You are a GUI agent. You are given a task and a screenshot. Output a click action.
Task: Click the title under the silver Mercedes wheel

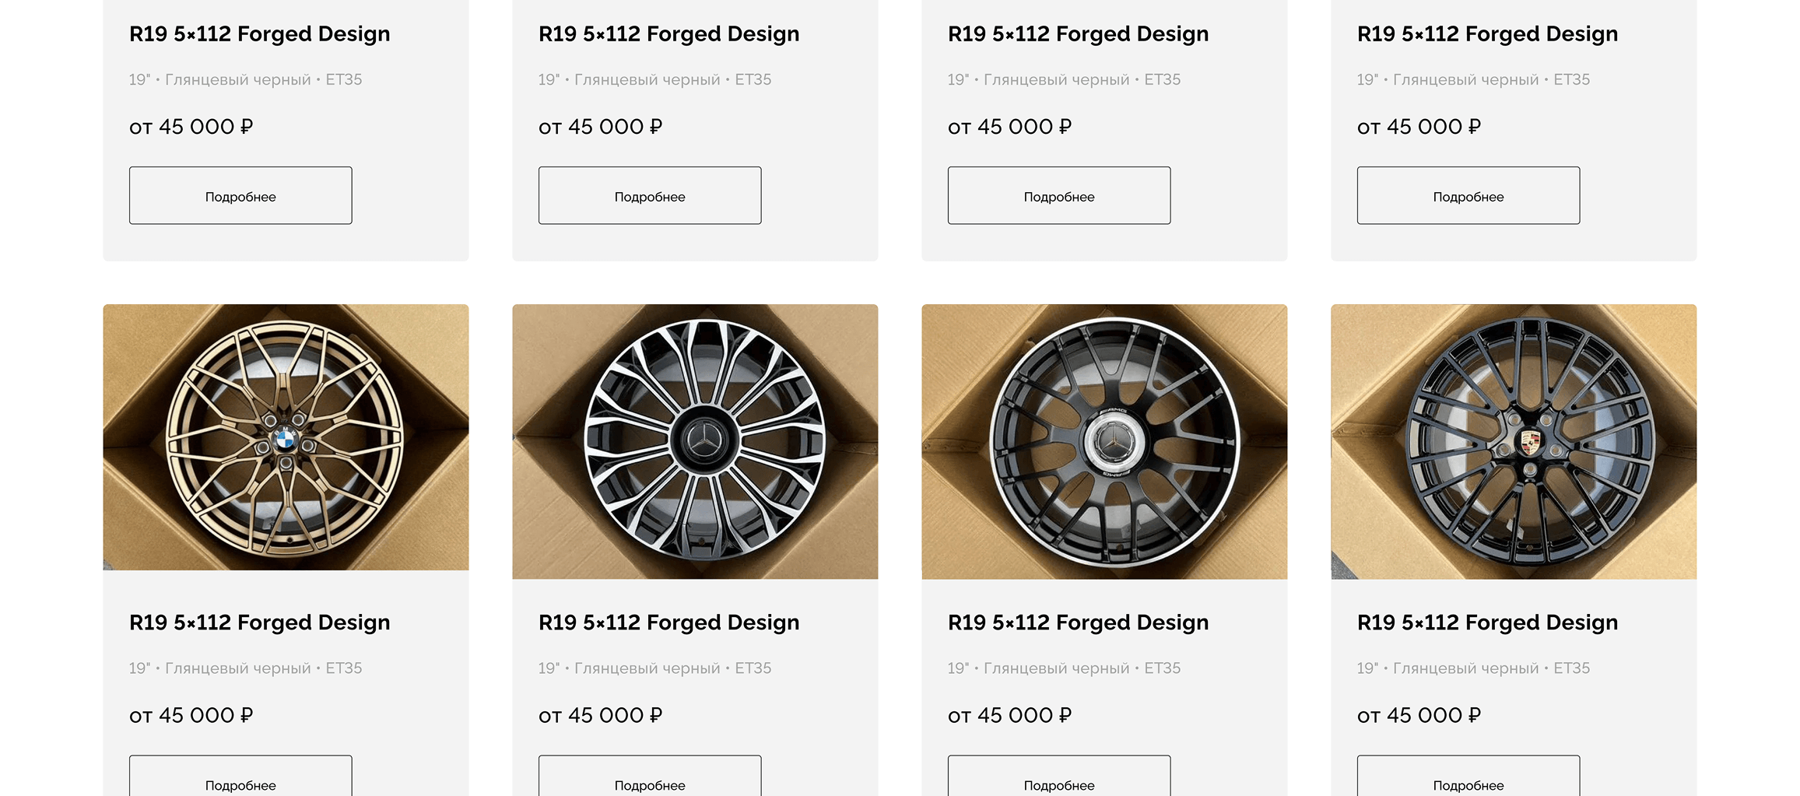(668, 622)
